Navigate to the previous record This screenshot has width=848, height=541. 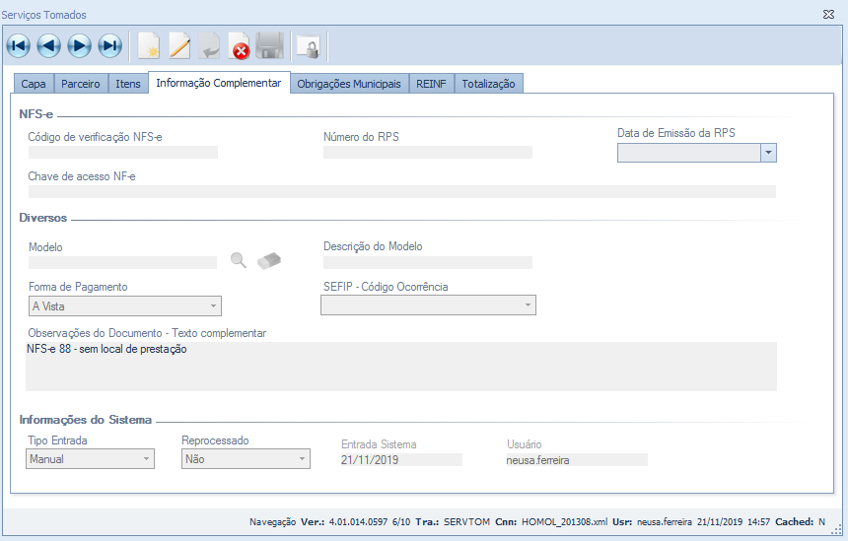(48, 45)
